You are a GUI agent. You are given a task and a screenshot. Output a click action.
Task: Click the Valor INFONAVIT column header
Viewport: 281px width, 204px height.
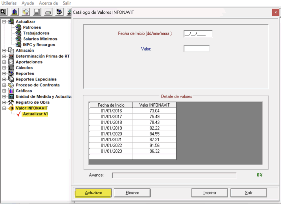pyautogui.click(x=154, y=105)
